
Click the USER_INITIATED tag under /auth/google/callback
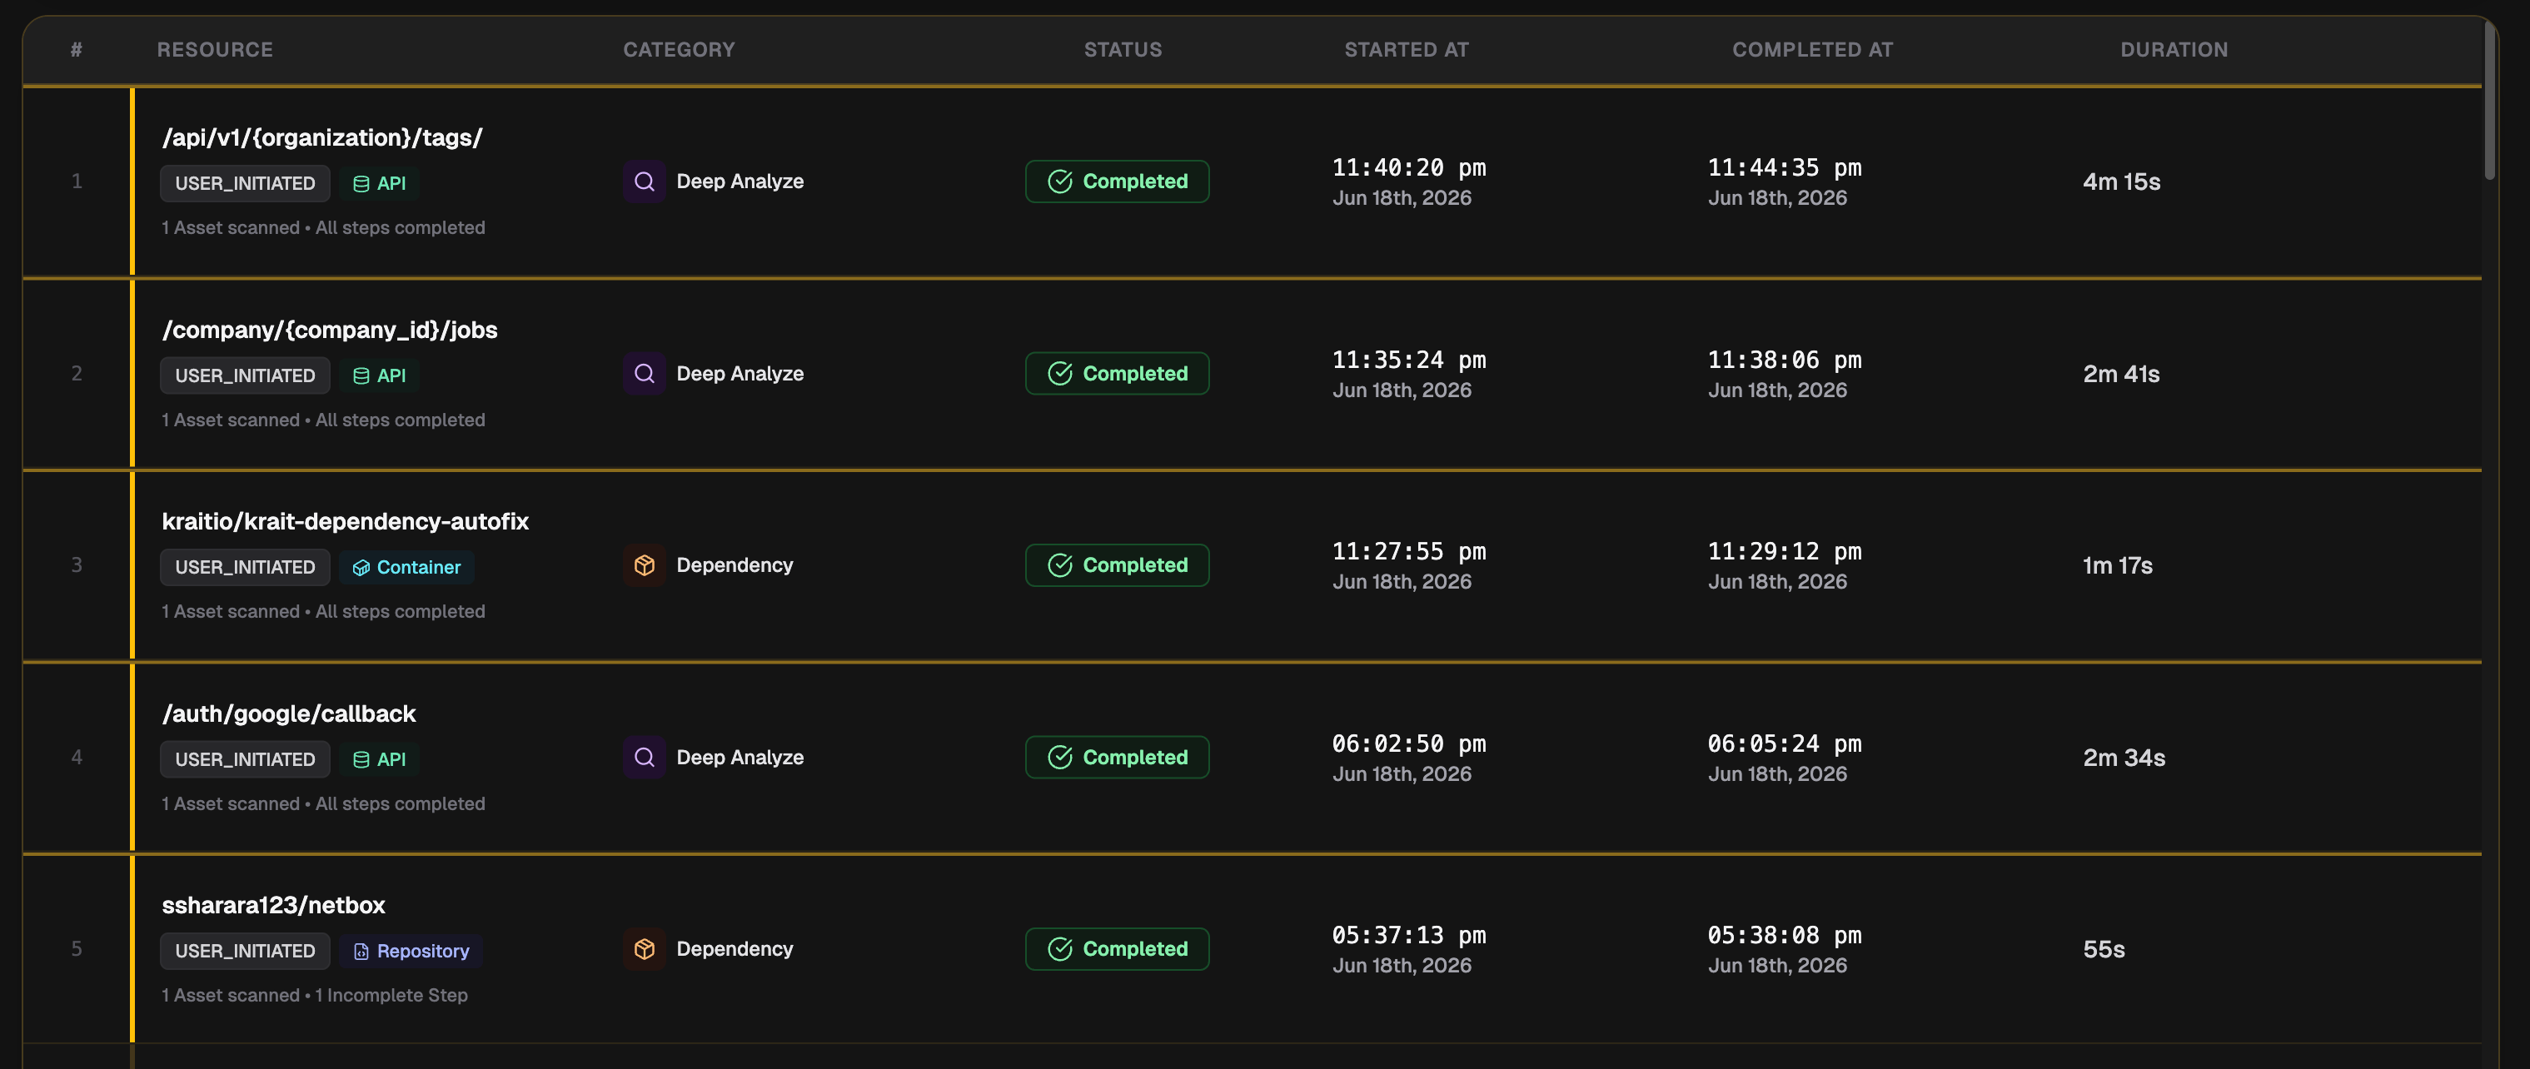click(246, 760)
